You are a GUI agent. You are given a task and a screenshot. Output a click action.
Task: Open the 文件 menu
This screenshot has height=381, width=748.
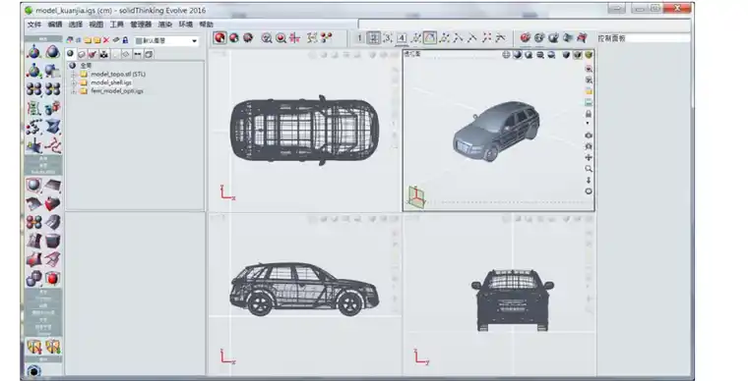33,25
